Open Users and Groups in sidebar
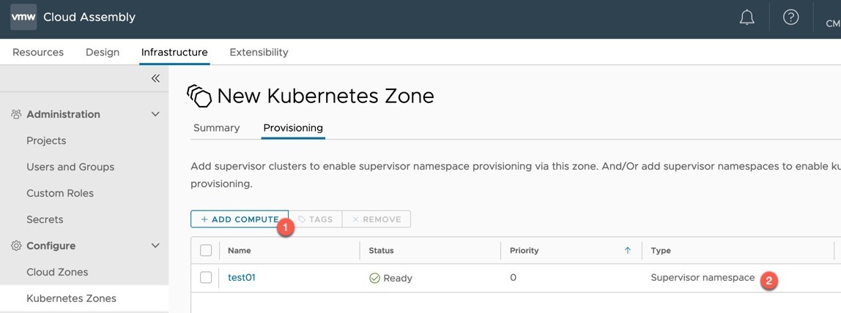This screenshot has height=313, width=841. pos(70,167)
